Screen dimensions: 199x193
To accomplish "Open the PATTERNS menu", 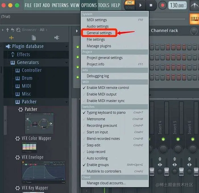I will pyautogui.click(x=60, y=5).
